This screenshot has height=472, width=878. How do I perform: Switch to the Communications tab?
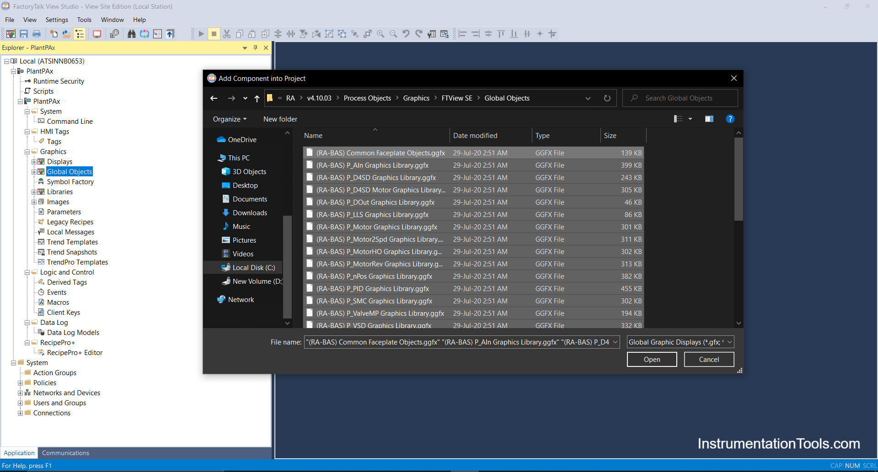(x=65, y=453)
